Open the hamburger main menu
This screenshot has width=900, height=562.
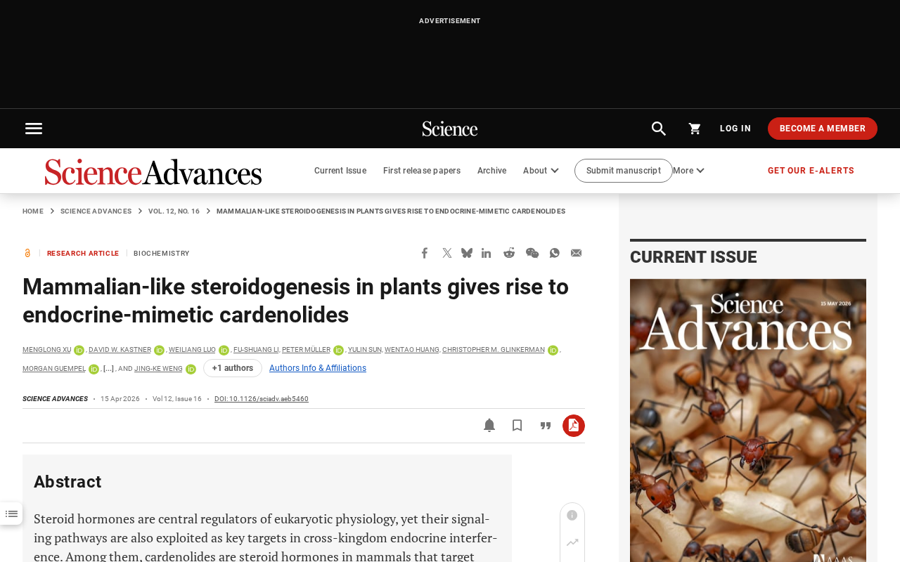tap(34, 129)
